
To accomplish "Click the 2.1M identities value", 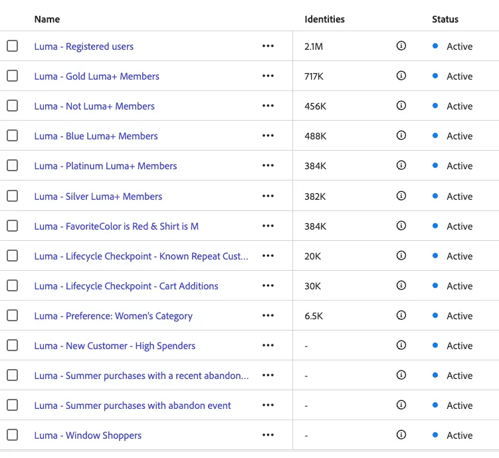I will pyautogui.click(x=314, y=46).
